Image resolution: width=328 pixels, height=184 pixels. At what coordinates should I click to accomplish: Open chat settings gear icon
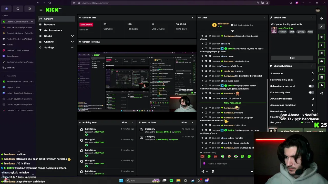(252, 171)
